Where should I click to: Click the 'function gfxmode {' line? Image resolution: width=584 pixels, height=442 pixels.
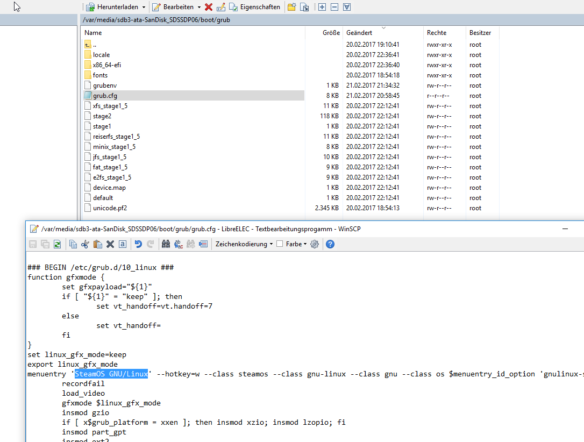tap(66, 277)
